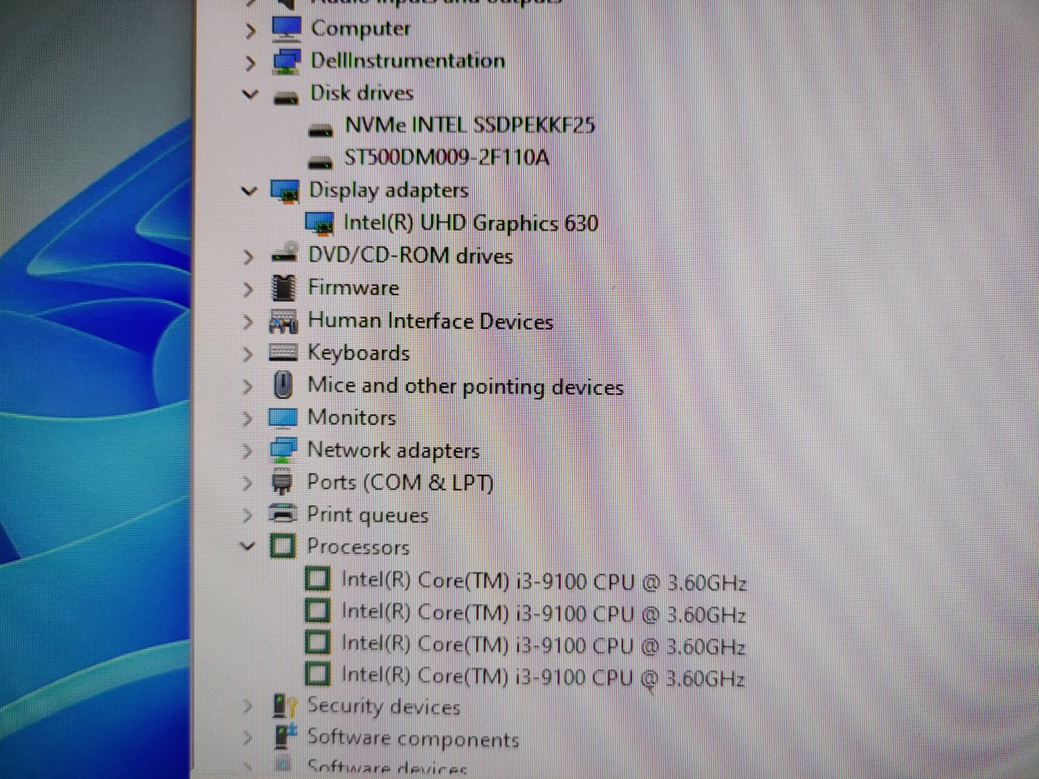Select the Display adapters label
The width and height of the screenshot is (1039, 779).
tap(388, 190)
